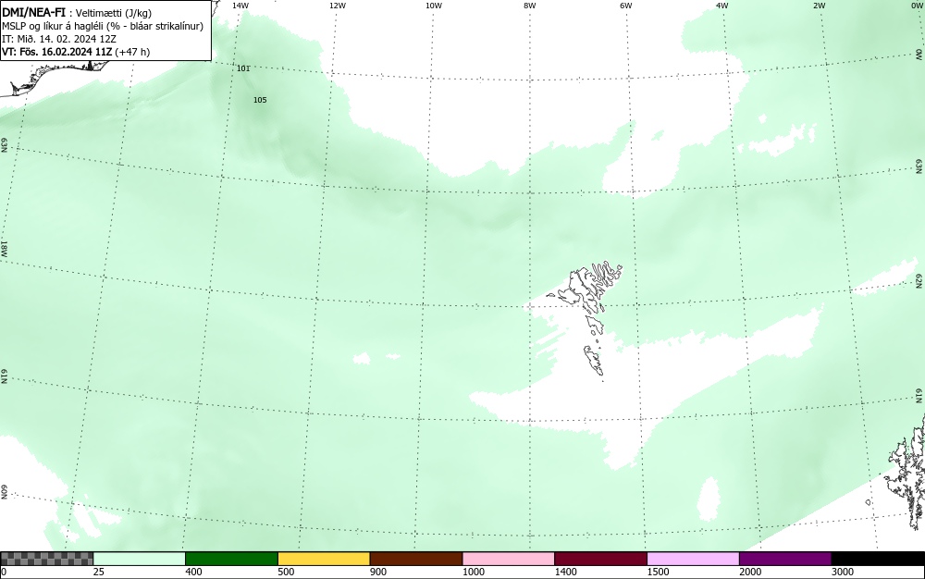The image size is (925, 579).
Task: Click the value 105 on the map
Action: coord(260,100)
